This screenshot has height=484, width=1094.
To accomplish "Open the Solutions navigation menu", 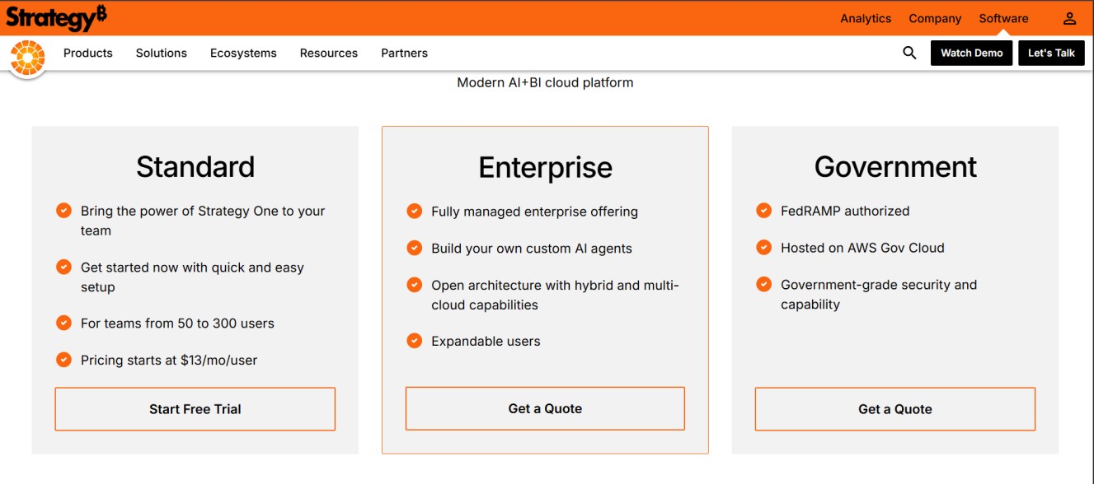I will 162,53.
